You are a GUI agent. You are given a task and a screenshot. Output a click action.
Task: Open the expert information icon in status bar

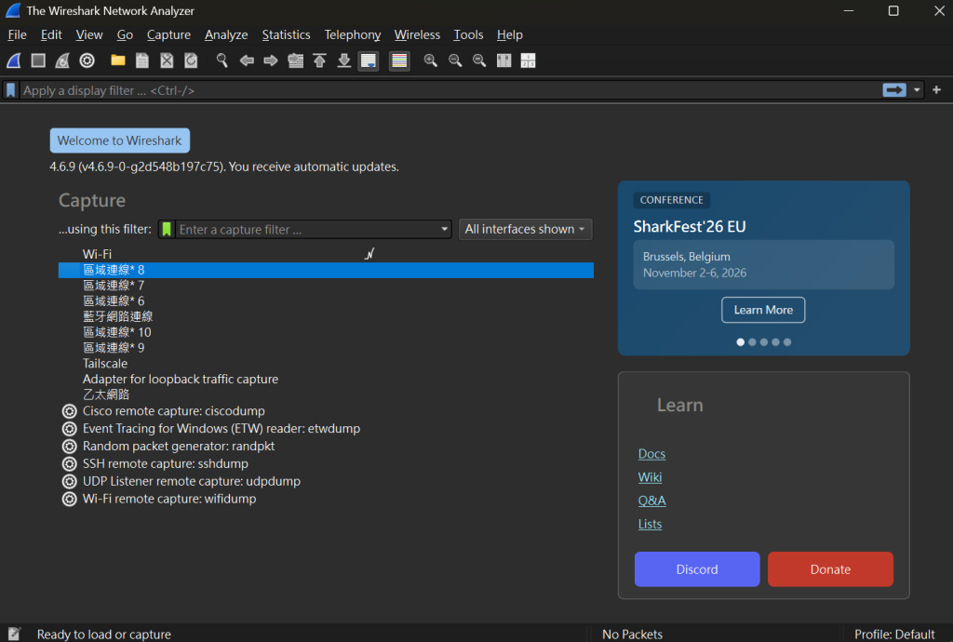14,635
